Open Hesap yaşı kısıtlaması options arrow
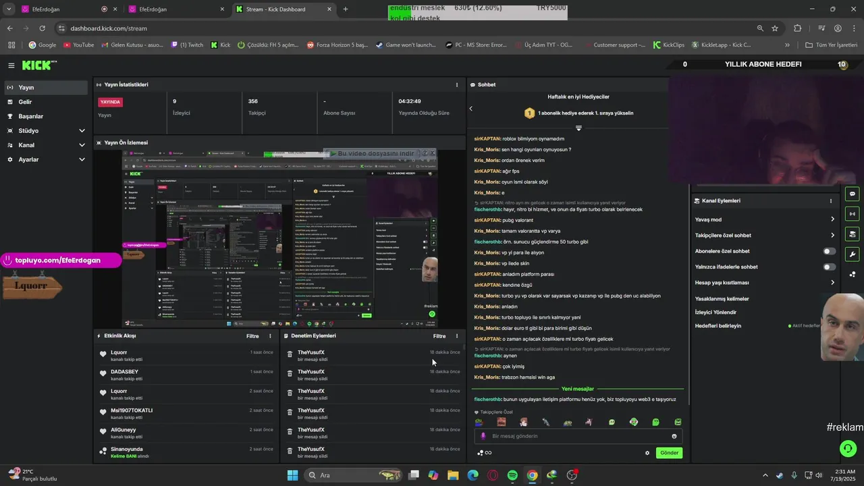This screenshot has width=864, height=486. tap(832, 283)
